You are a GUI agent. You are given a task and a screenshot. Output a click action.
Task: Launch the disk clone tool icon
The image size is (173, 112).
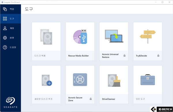click(46, 37)
